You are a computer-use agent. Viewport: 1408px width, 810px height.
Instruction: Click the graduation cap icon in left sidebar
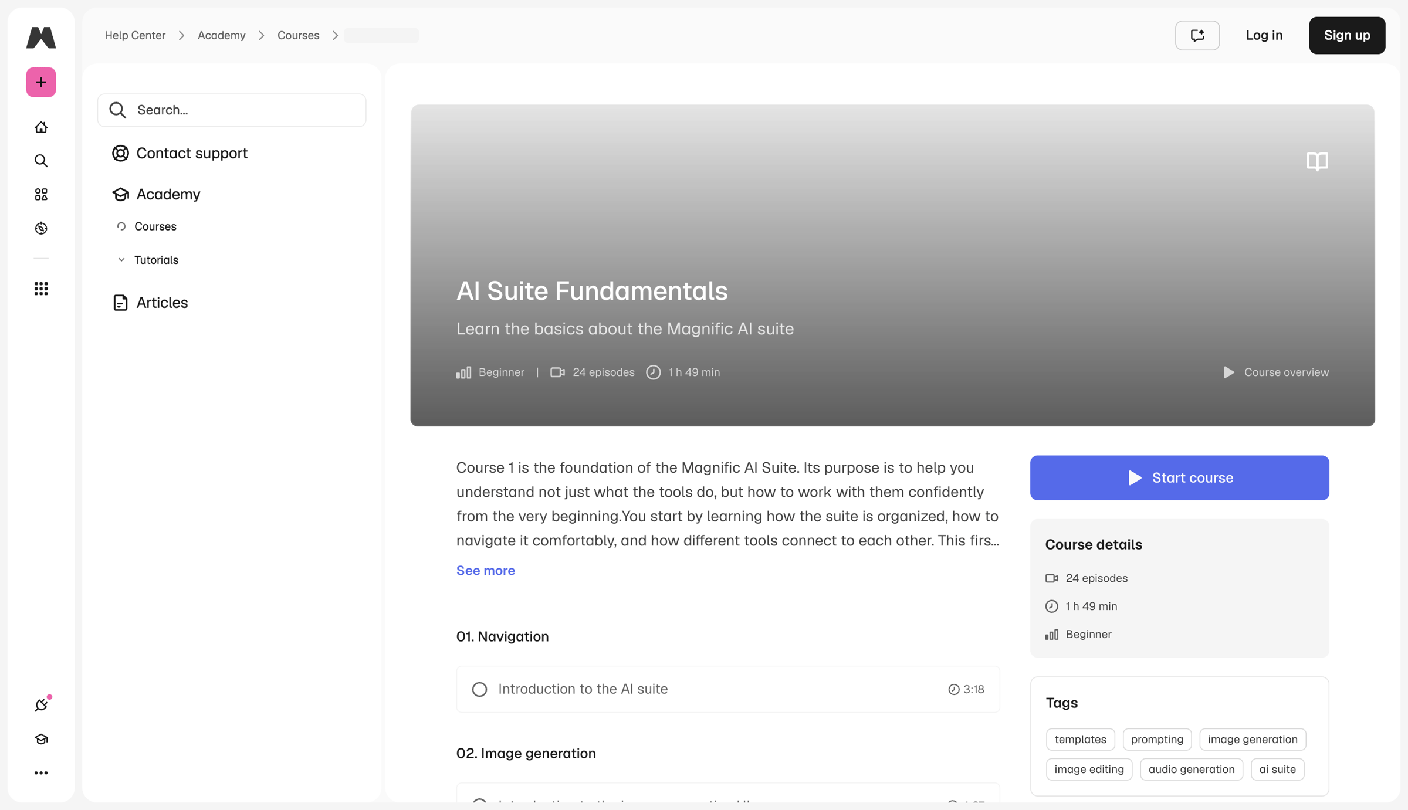point(41,739)
